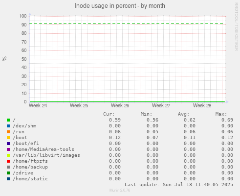Viewport: 240px width, 196px height.
Task: Click the 0.07 minimum value for /boot
Action: click(153, 138)
